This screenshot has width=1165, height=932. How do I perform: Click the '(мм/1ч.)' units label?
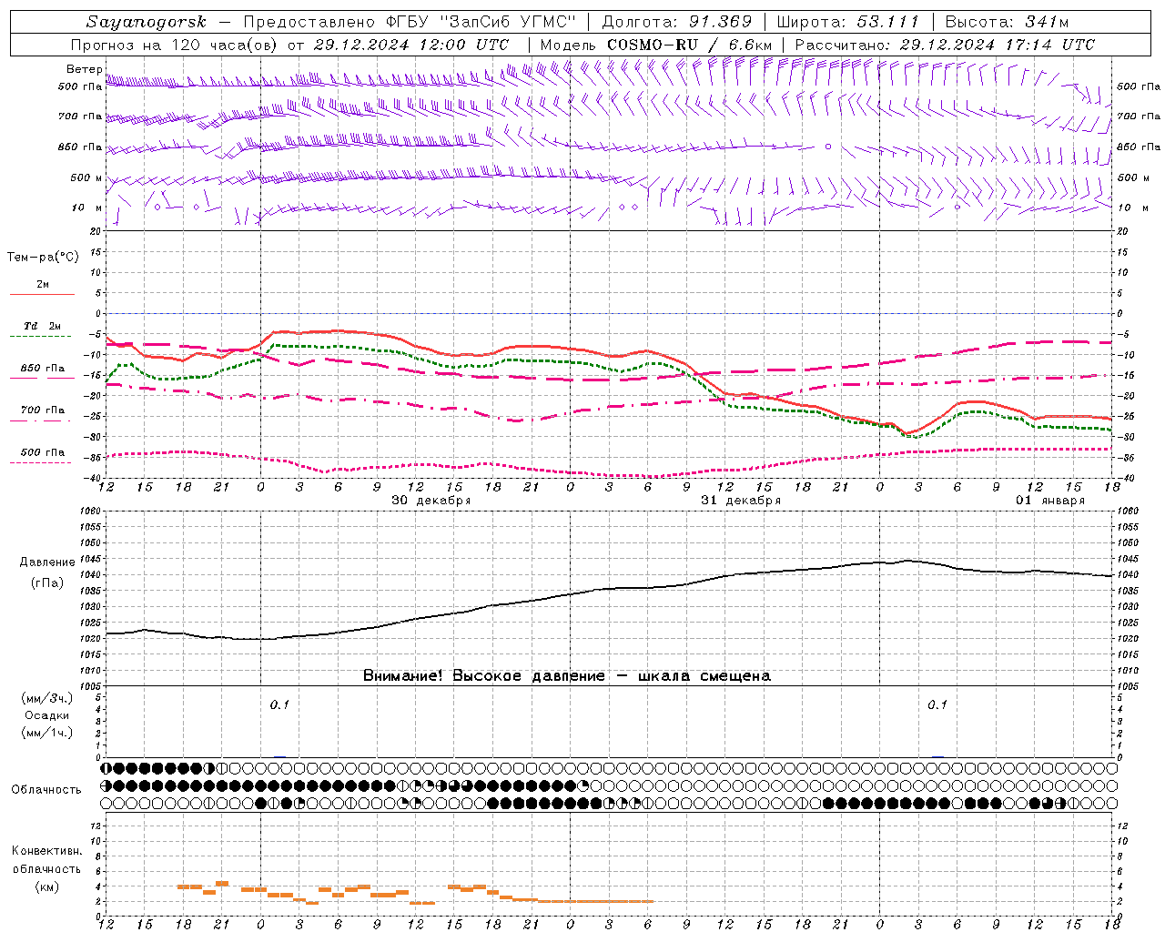[x=47, y=733]
